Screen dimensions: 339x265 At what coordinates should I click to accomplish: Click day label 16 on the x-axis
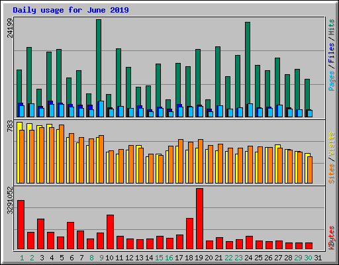pyautogui.click(x=169, y=258)
